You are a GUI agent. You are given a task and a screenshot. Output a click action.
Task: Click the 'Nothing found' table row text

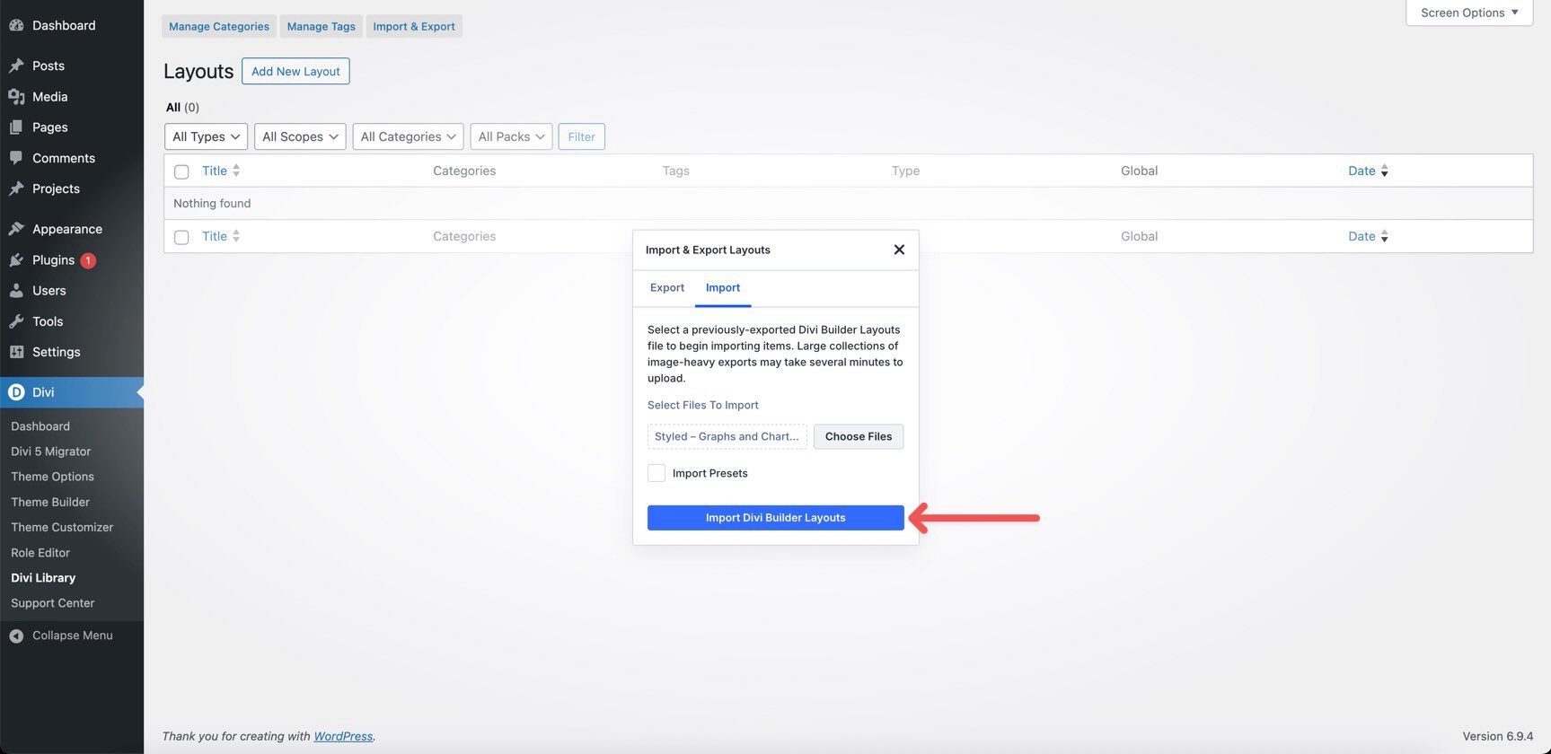(212, 204)
